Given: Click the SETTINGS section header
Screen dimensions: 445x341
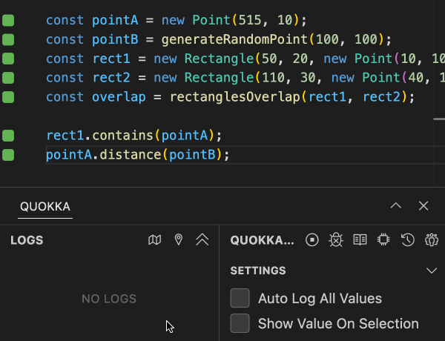Looking at the screenshot, I should (x=258, y=271).
